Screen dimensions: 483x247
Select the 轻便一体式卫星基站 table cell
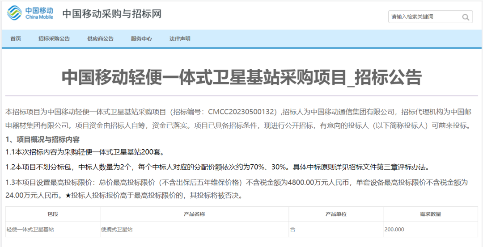pos(31,229)
